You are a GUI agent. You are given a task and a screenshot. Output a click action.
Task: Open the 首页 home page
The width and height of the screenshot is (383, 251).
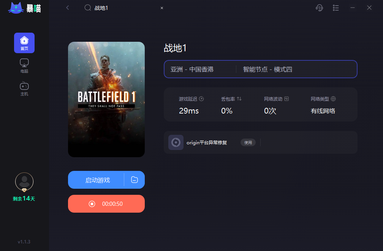pyautogui.click(x=24, y=43)
